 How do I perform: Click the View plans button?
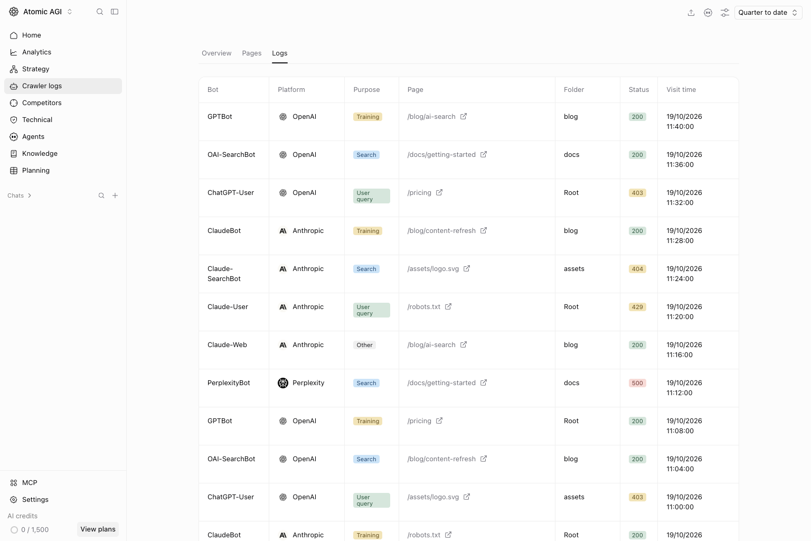click(x=98, y=529)
